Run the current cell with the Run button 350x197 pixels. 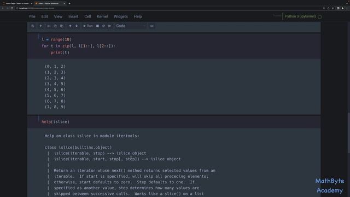[x=88, y=26]
